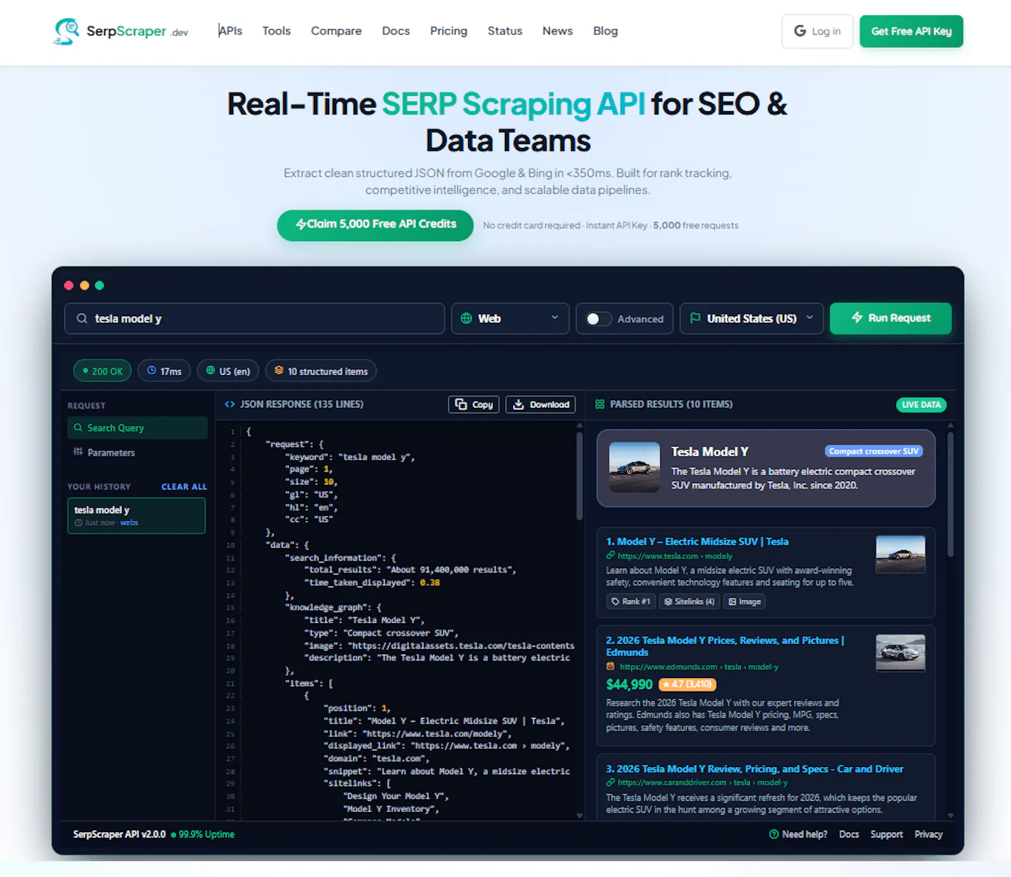Click the link icon before tesla.com URL
Screen dimensions: 1011x877
(610, 556)
